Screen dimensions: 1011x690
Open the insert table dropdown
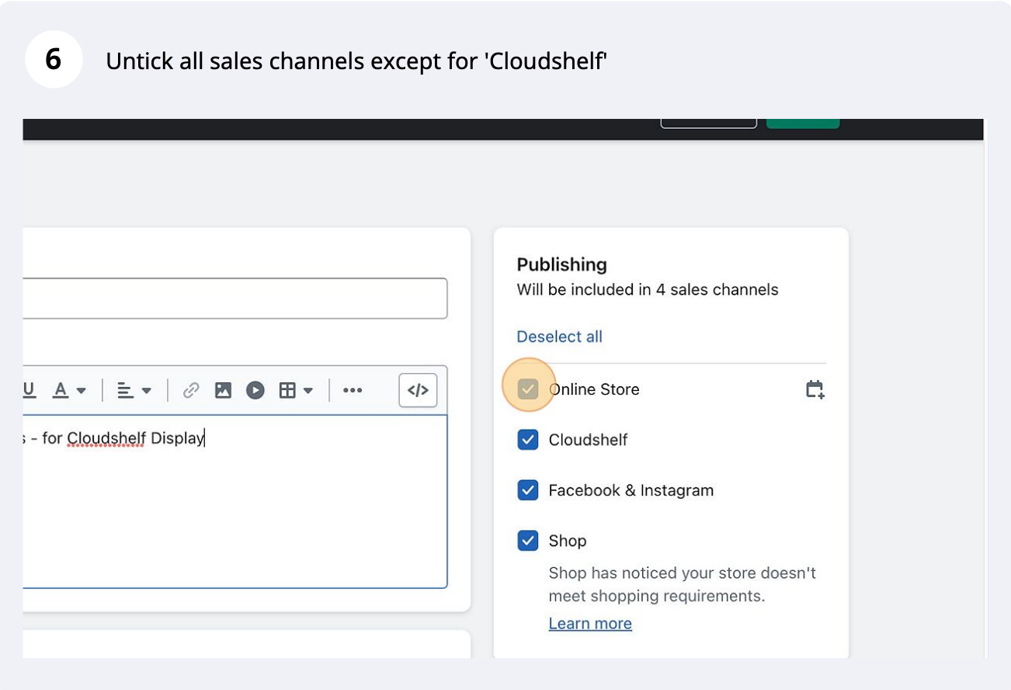pos(296,390)
